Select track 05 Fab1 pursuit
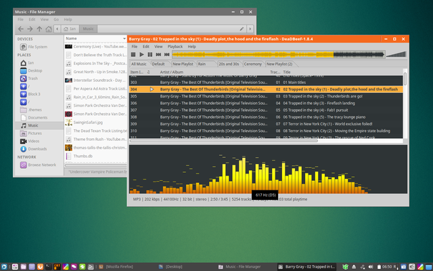The height and width of the screenshot is (271, 433). [266, 110]
